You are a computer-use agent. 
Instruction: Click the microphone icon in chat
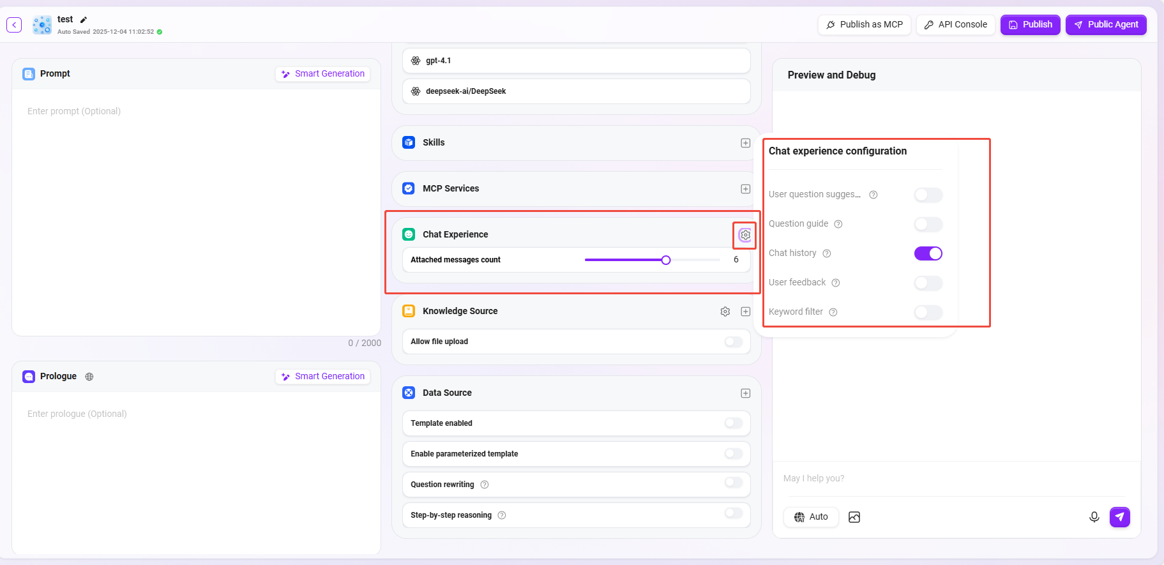(x=1094, y=517)
